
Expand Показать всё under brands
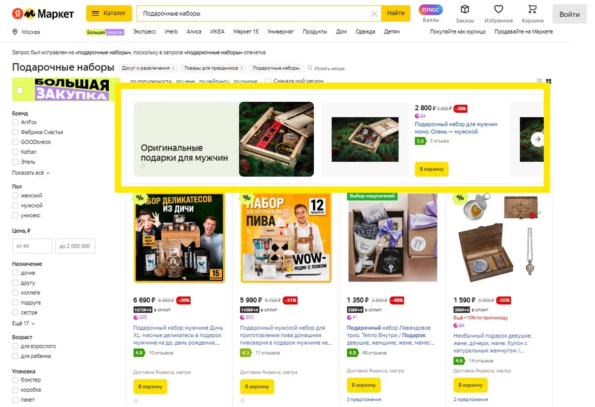point(31,173)
